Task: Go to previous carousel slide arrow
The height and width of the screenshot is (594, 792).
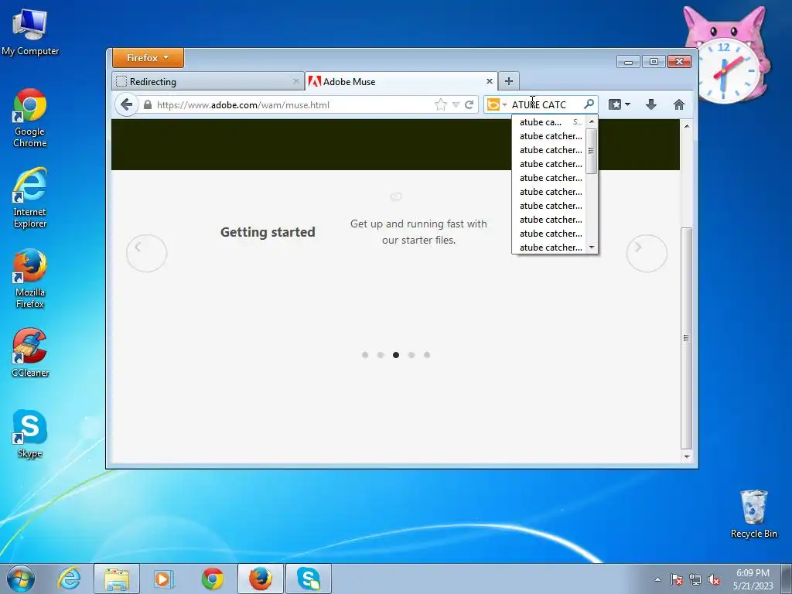Action: (x=146, y=253)
